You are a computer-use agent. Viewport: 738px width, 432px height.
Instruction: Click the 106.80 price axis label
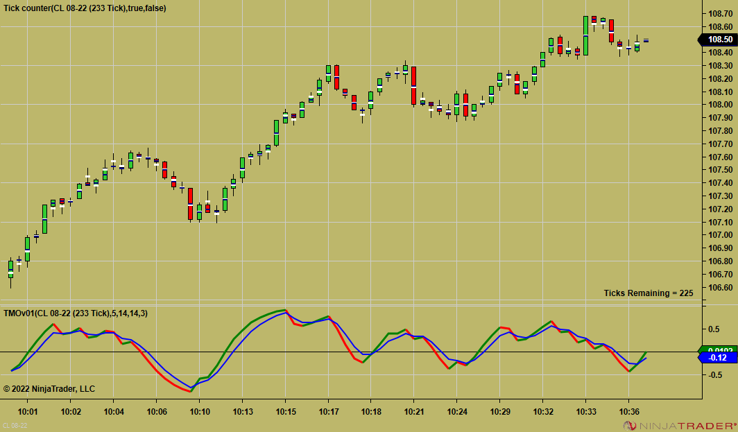720,261
